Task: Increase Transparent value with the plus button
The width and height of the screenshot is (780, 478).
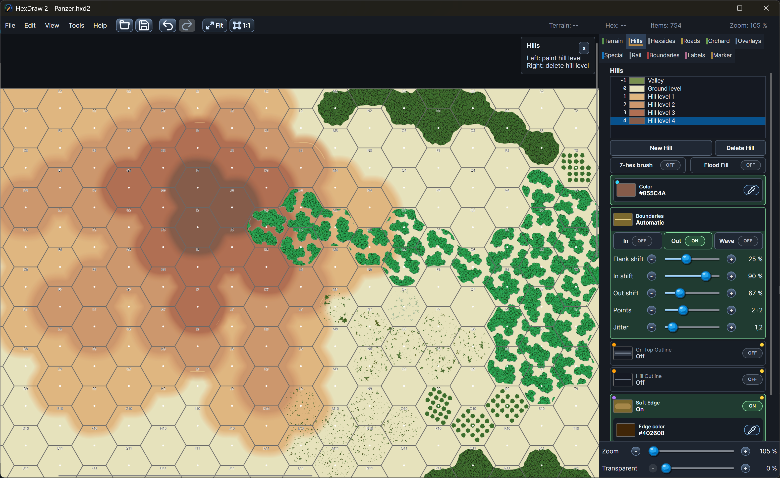Action: pos(746,468)
